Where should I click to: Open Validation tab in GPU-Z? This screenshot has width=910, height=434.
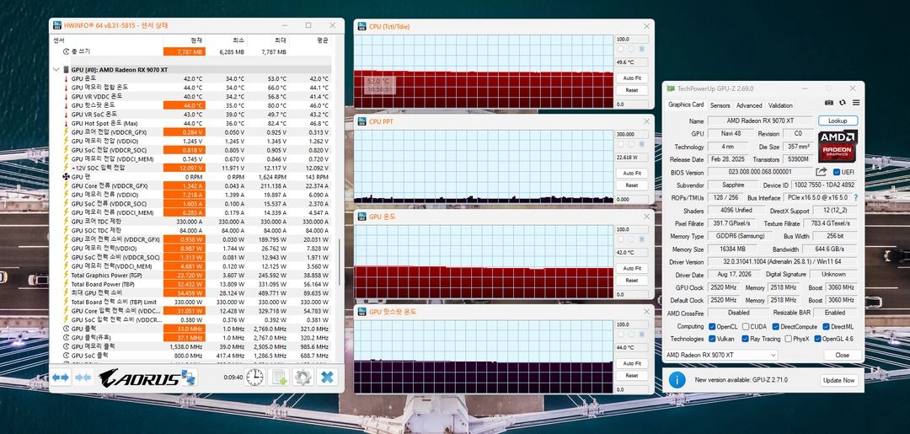pos(780,105)
